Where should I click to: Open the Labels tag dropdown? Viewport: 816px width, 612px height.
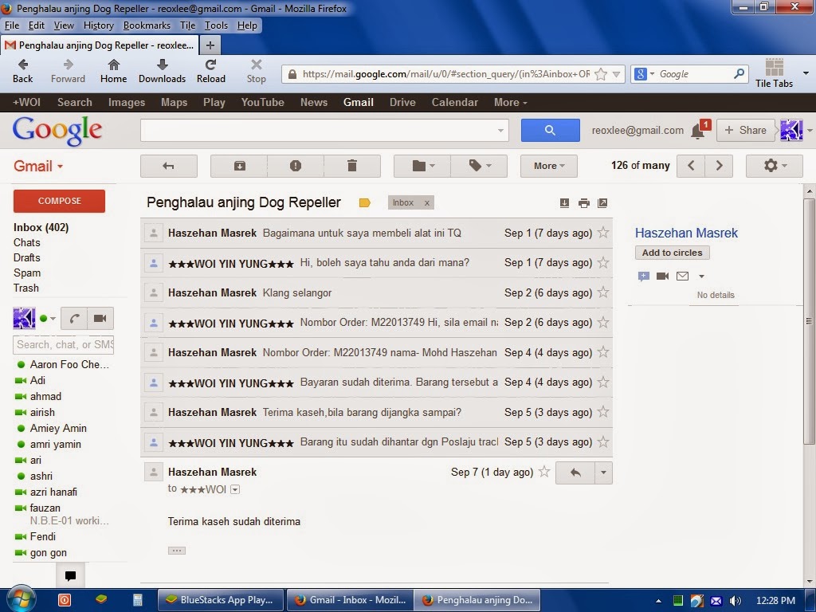tap(479, 166)
